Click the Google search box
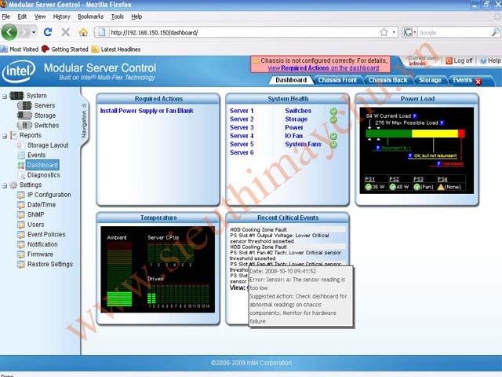This screenshot has height=377, width=502. [454, 32]
